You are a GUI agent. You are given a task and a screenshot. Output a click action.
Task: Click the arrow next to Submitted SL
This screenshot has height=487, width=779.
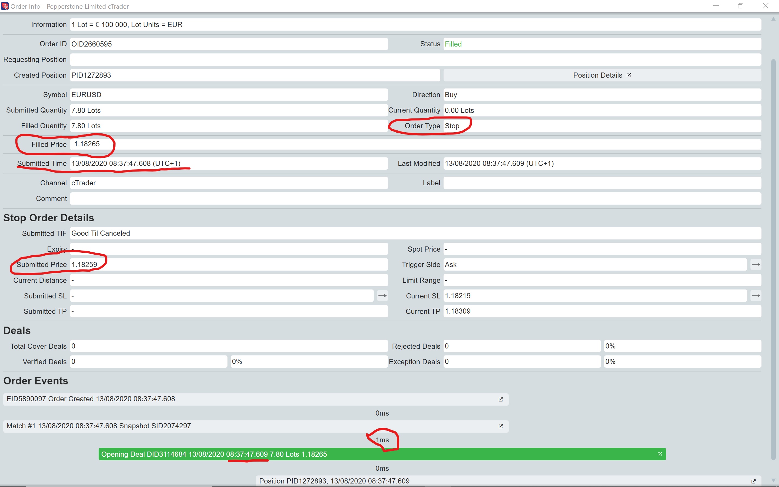pos(382,296)
